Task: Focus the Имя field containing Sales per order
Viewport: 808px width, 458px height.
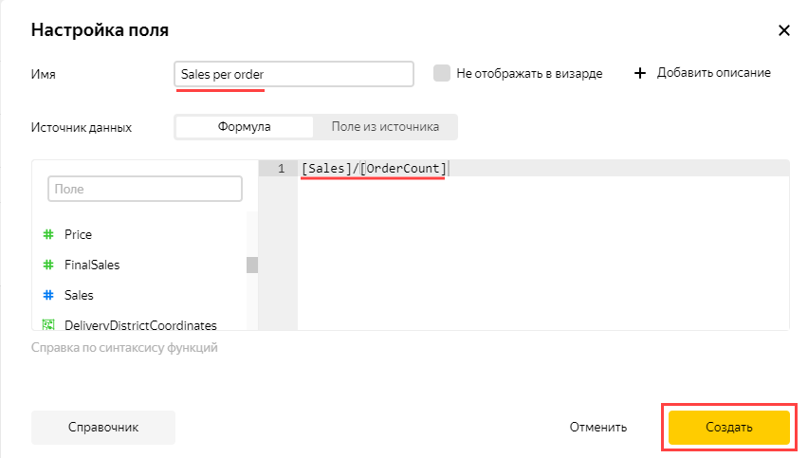Action: pos(294,74)
